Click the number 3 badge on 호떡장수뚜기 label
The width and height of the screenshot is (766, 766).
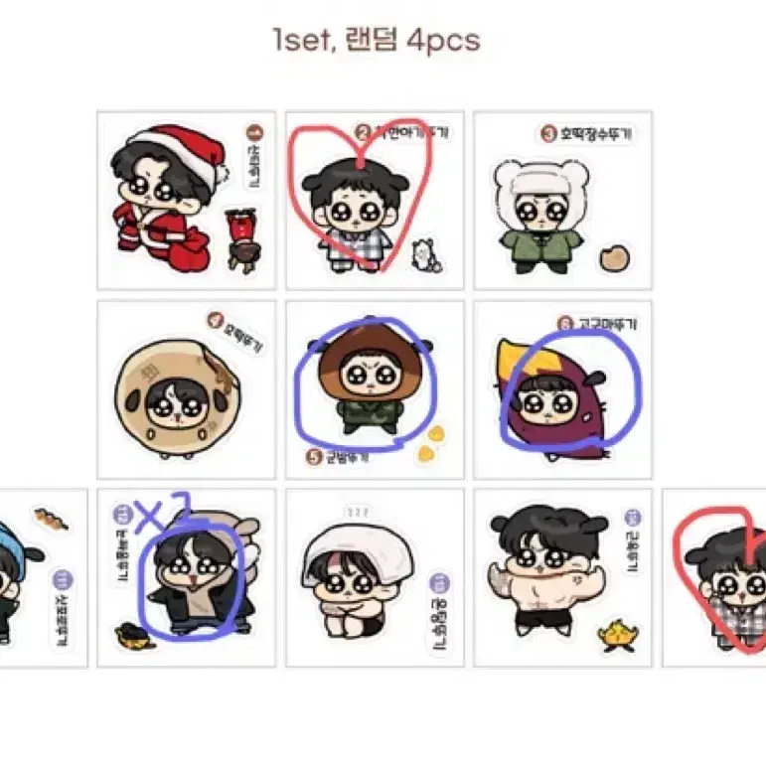pyautogui.click(x=548, y=133)
